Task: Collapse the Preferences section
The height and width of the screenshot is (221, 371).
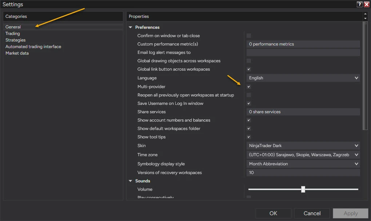Action: (130, 27)
